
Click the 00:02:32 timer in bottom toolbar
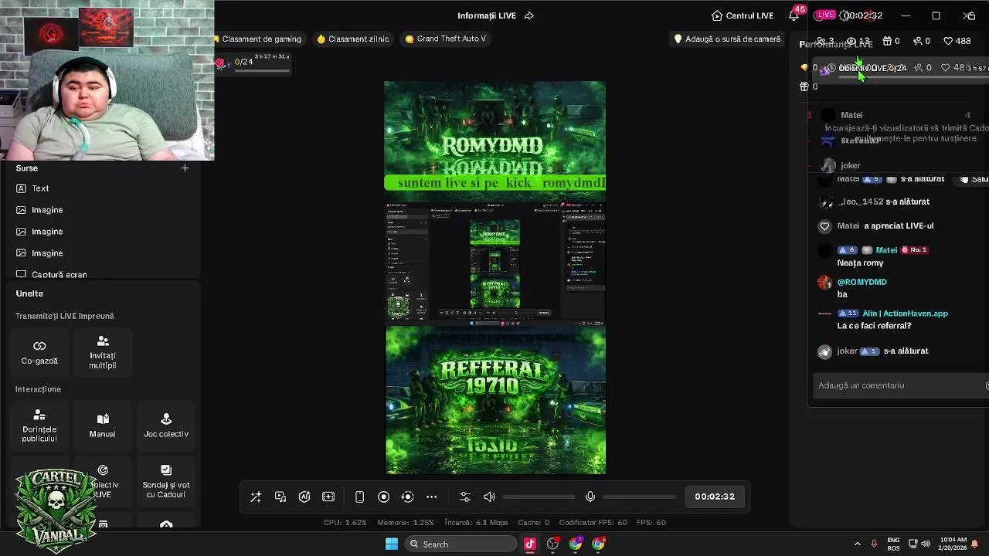(x=715, y=497)
